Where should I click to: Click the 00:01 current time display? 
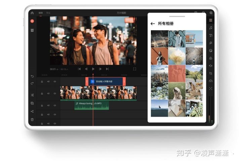(54, 69)
